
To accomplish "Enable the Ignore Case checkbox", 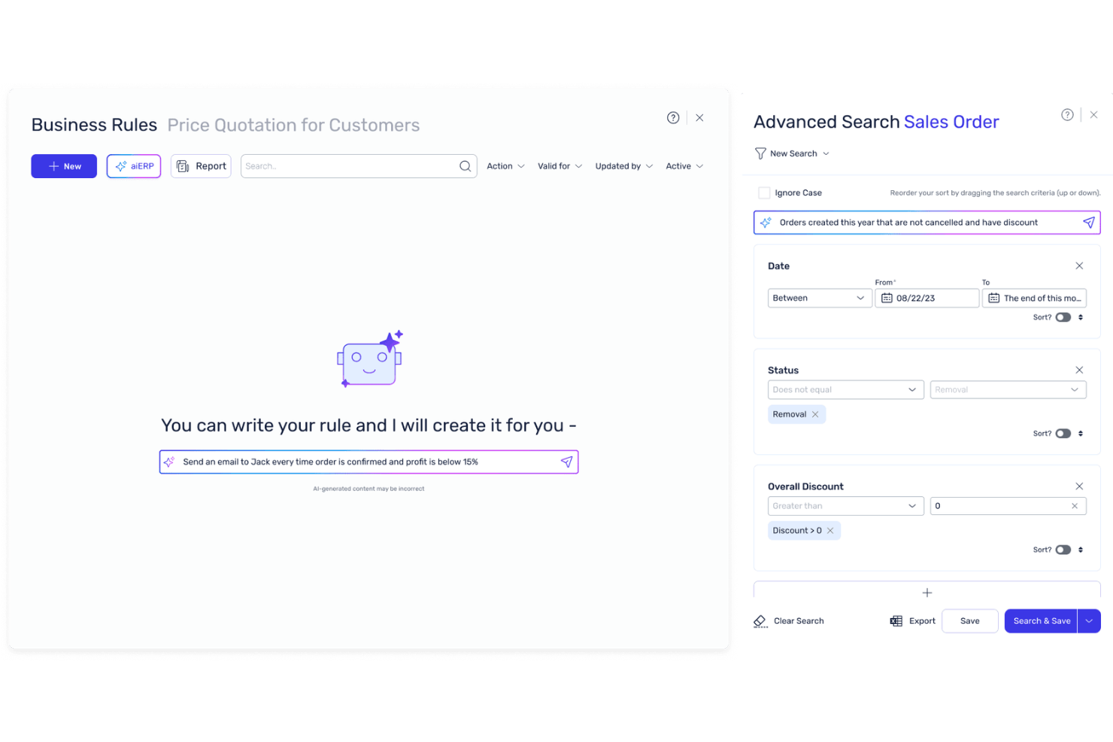I will click(x=763, y=192).
